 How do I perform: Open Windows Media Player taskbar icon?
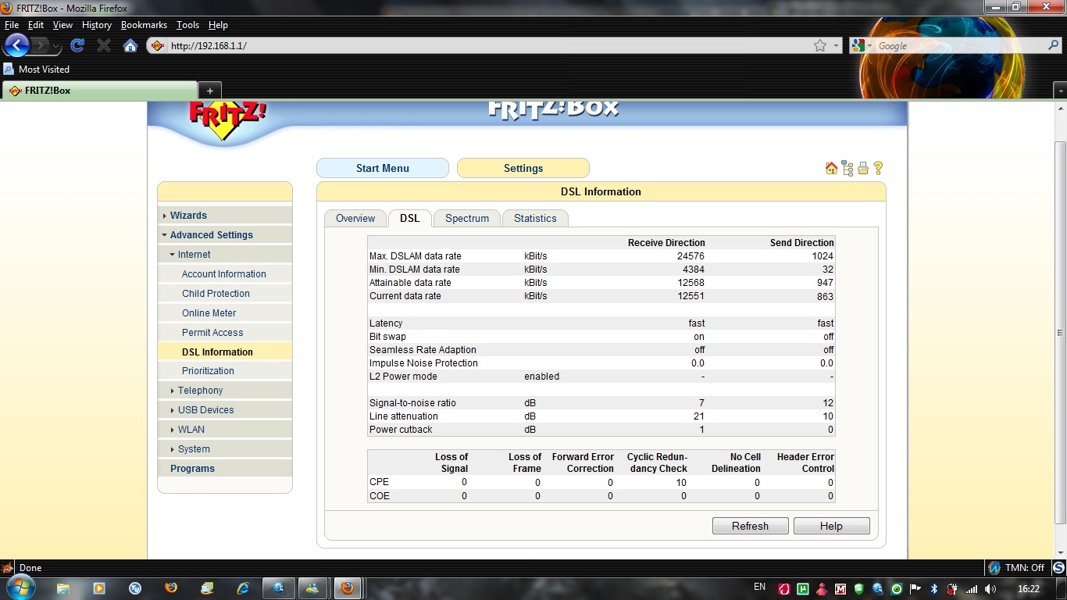coord(99,587)
